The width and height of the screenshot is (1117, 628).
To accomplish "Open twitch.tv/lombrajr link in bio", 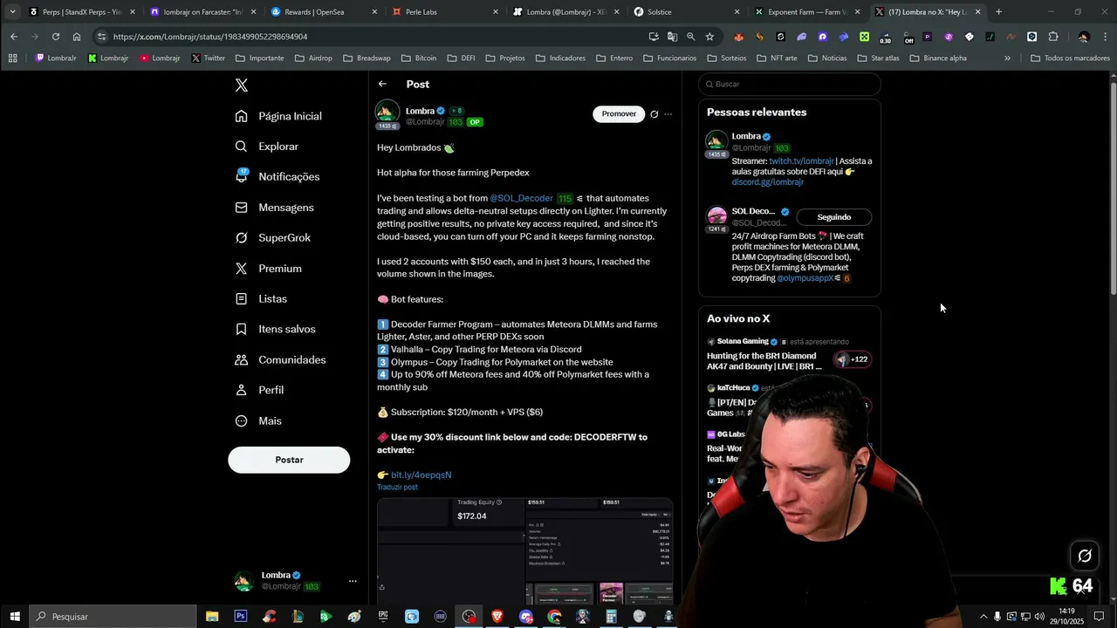I will click(x=801, y=161).
